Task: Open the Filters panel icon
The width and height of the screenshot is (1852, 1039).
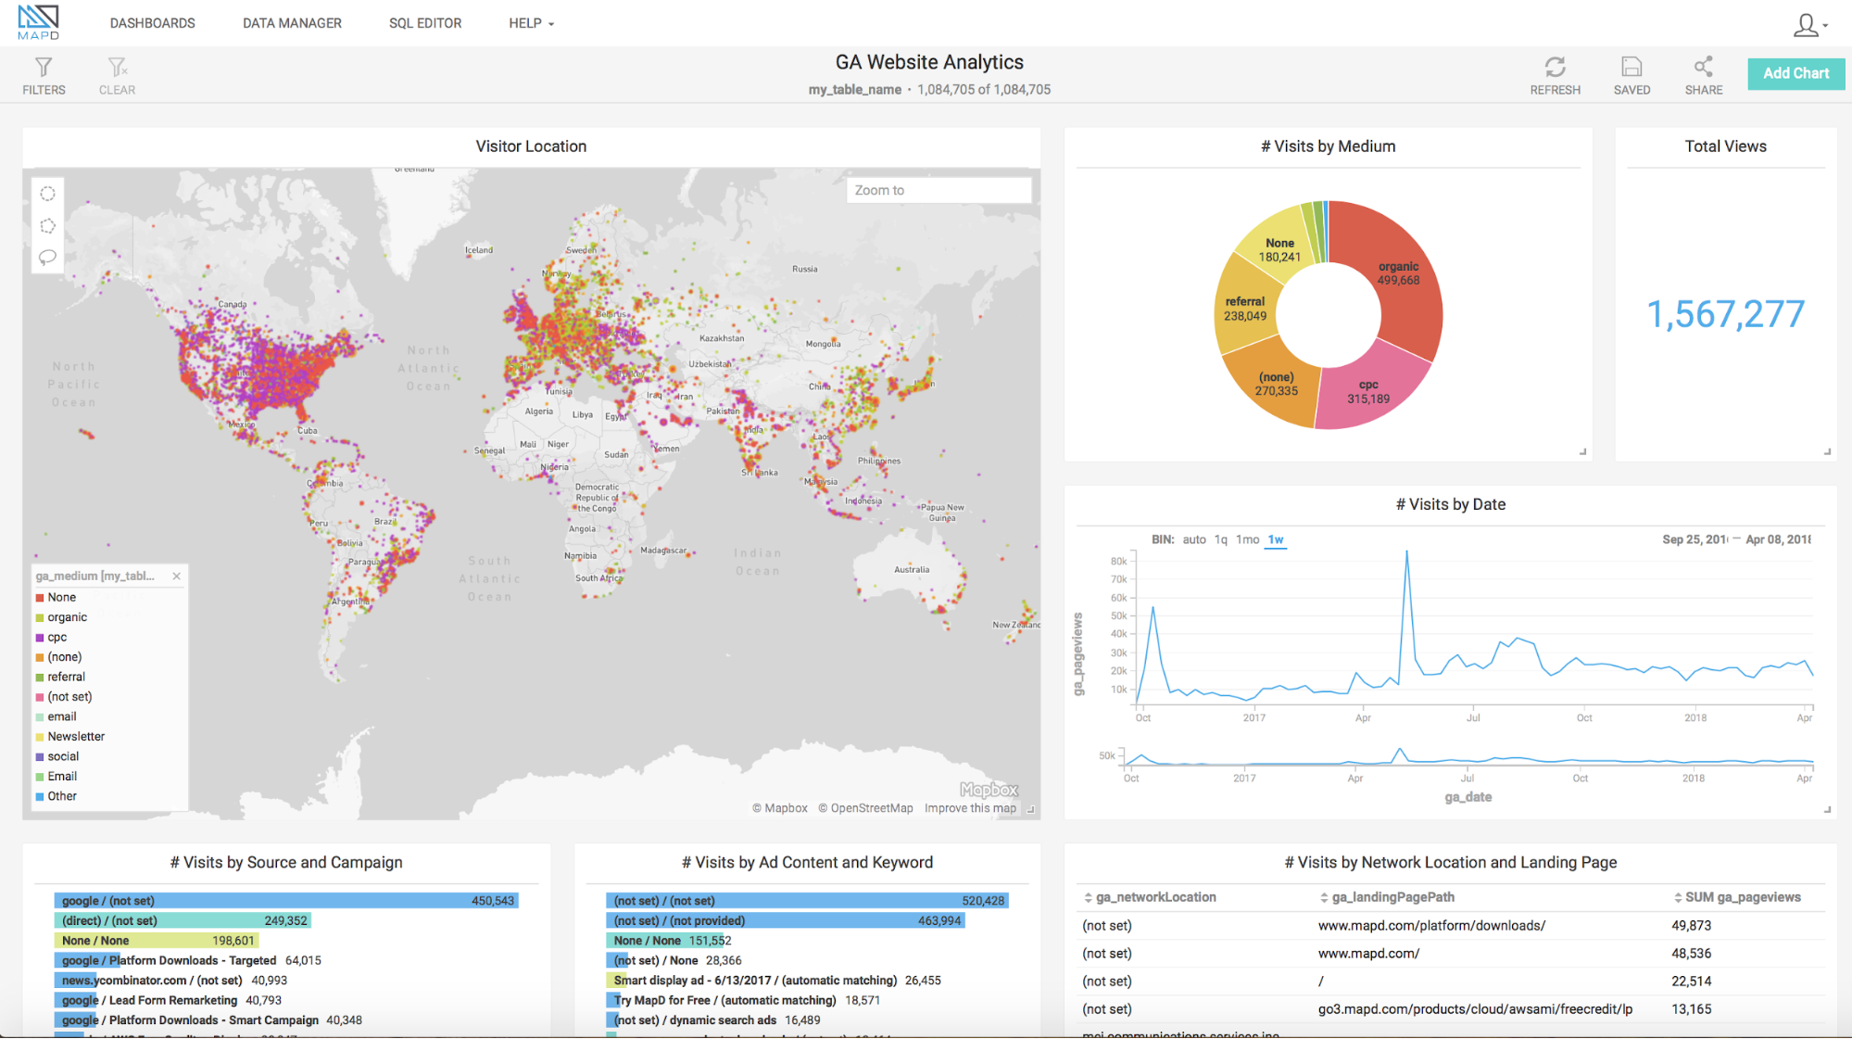Action: [44, 68]
